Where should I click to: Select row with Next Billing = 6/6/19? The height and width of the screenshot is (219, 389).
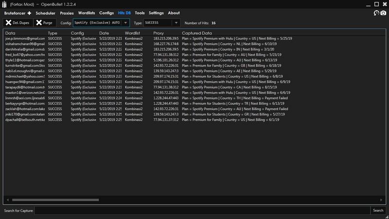point(194,92)
